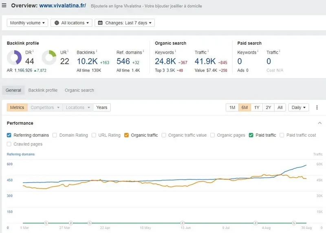The width and height of the screenshot is (326, 233).
Task: Open the 10.2K backlinks report
Action: (x=87, y=61)
